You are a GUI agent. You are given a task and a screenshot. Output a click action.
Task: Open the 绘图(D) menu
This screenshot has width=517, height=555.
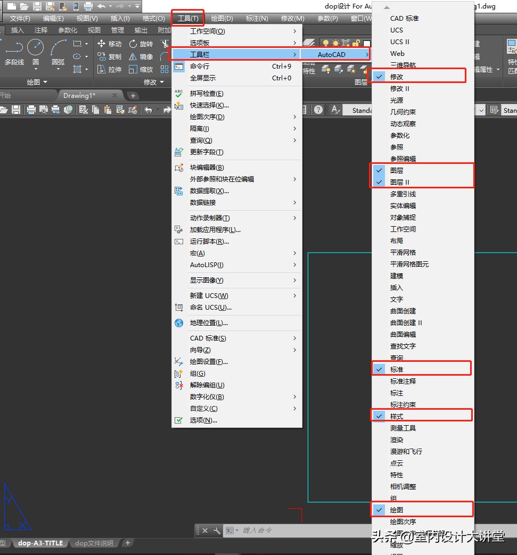(x=222, y=18)
